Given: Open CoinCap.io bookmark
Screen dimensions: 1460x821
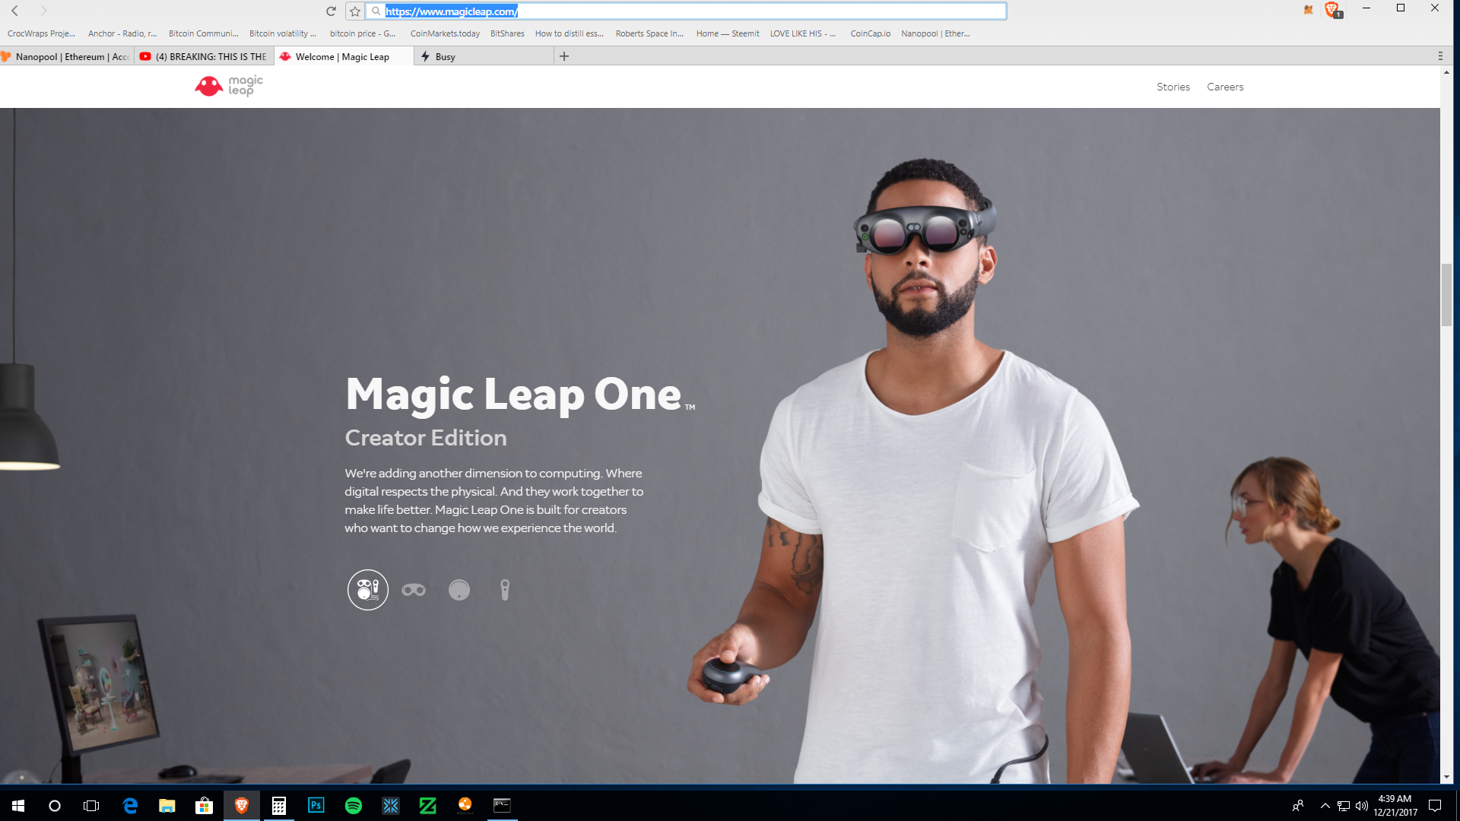Looking at the screenshot, I should (x=870, y=33).
